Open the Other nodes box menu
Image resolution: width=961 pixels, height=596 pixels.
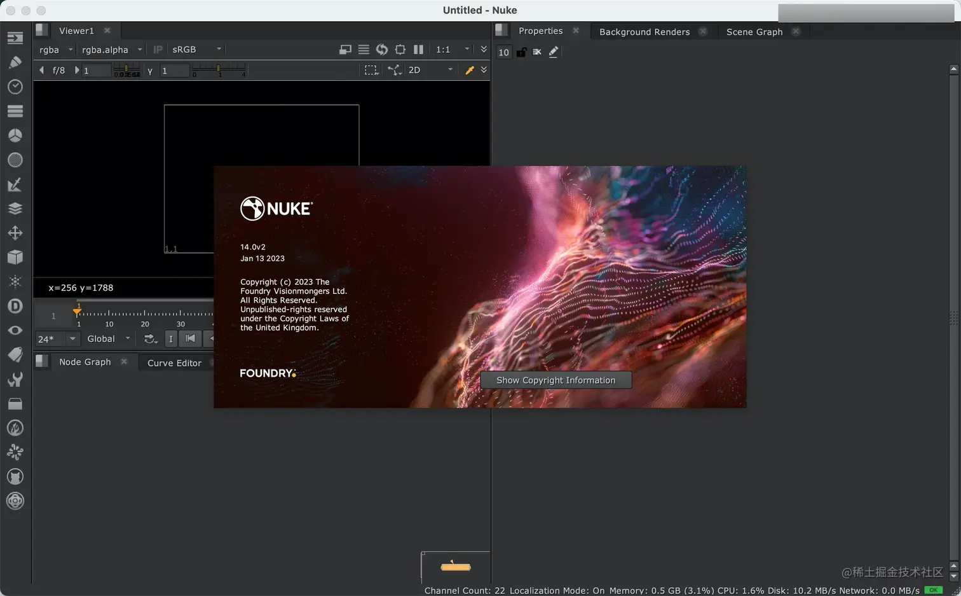(15, 403)
